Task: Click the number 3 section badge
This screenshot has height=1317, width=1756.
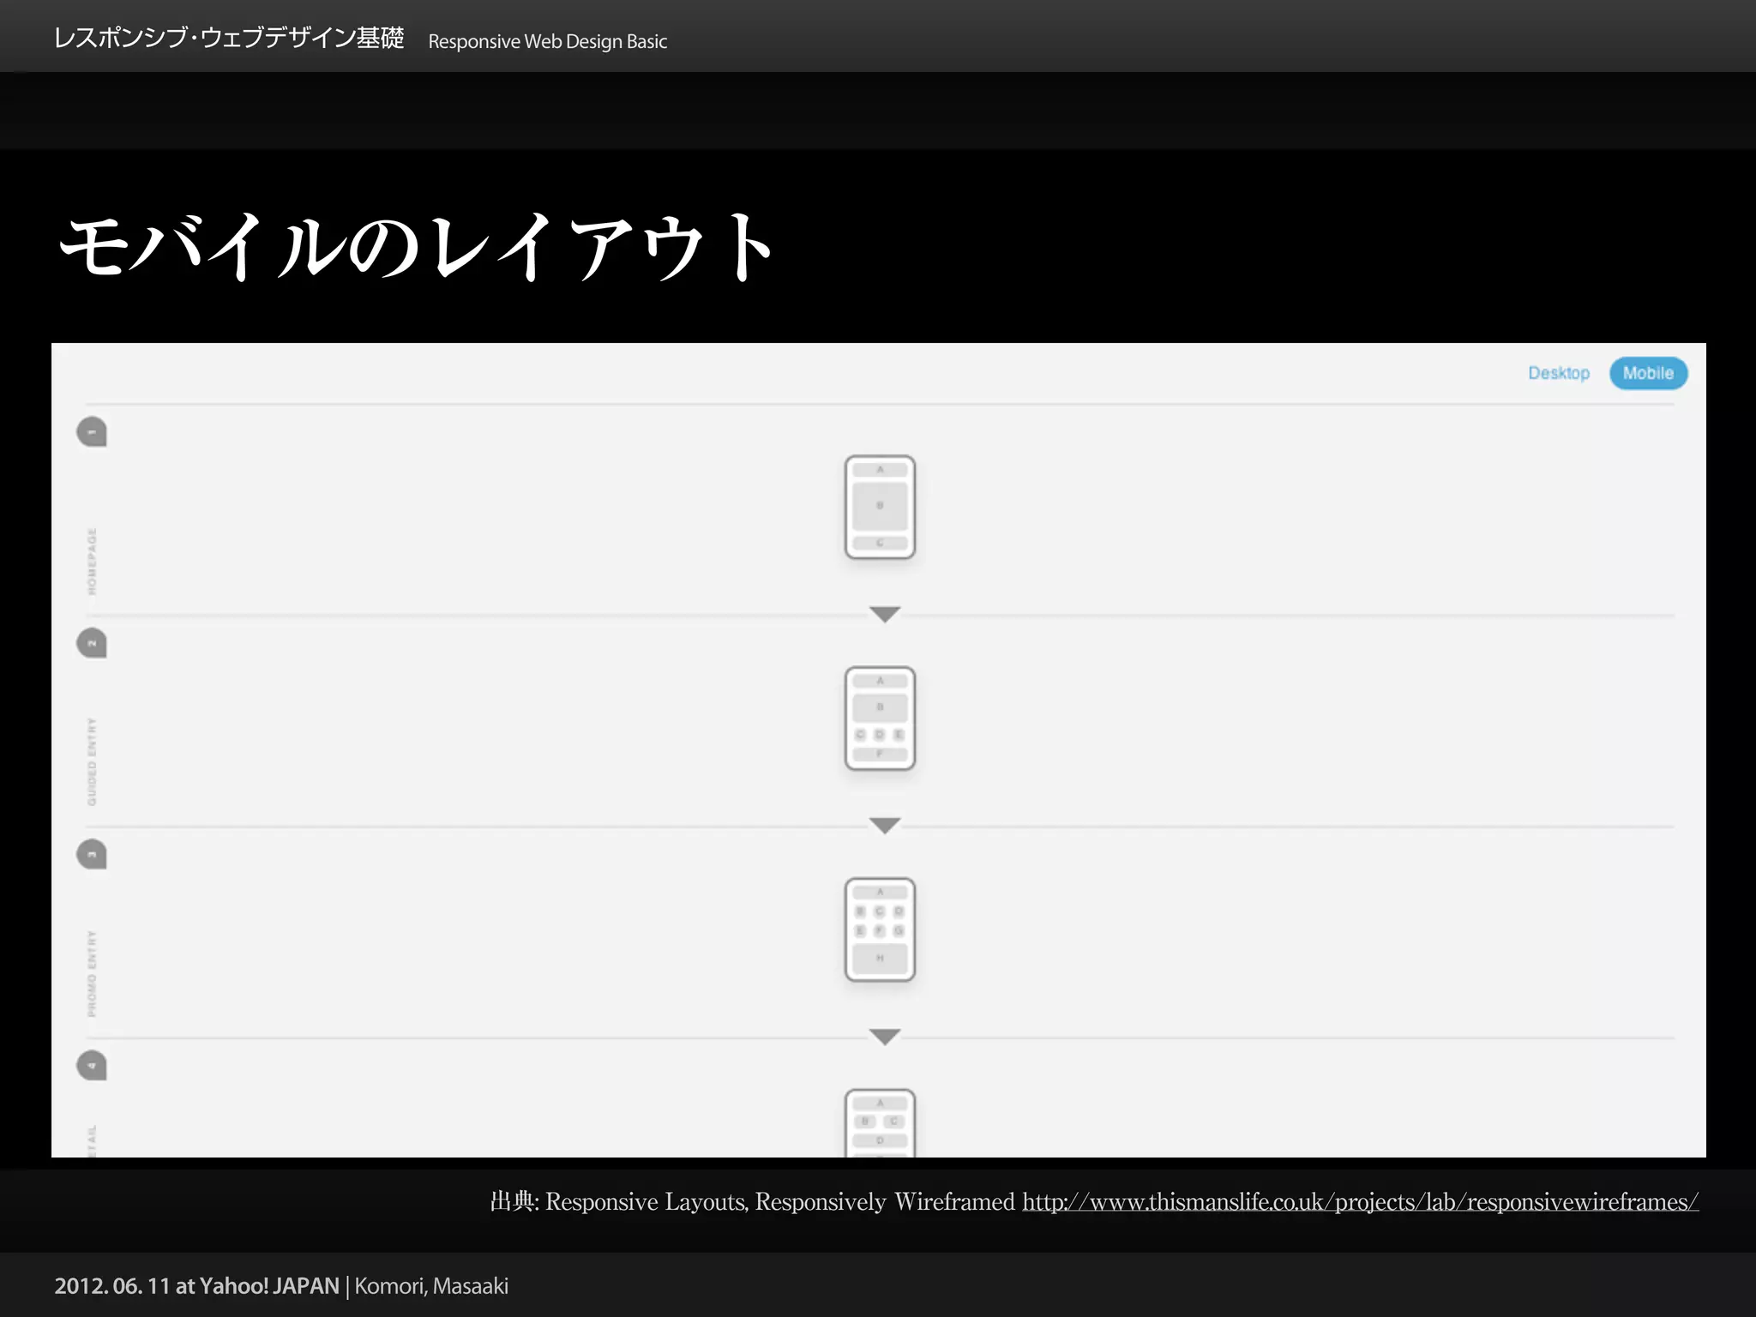Action: click(x=92, y=854)
